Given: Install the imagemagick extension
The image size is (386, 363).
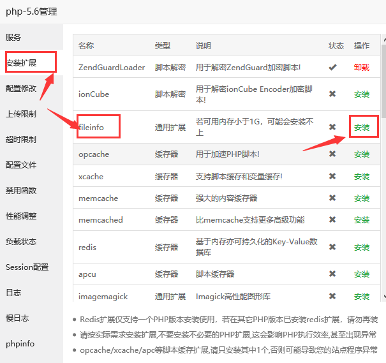Looking at the screenshot, I should [362, 296].
